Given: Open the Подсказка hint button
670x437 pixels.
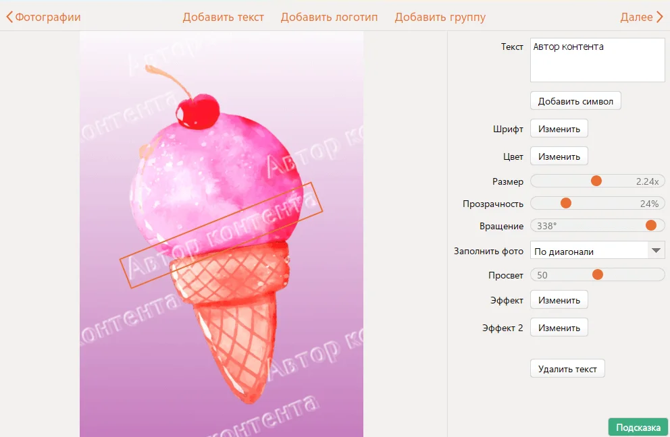Looking at the screenshot, I should pyautogui.click(x=638, y=427).
